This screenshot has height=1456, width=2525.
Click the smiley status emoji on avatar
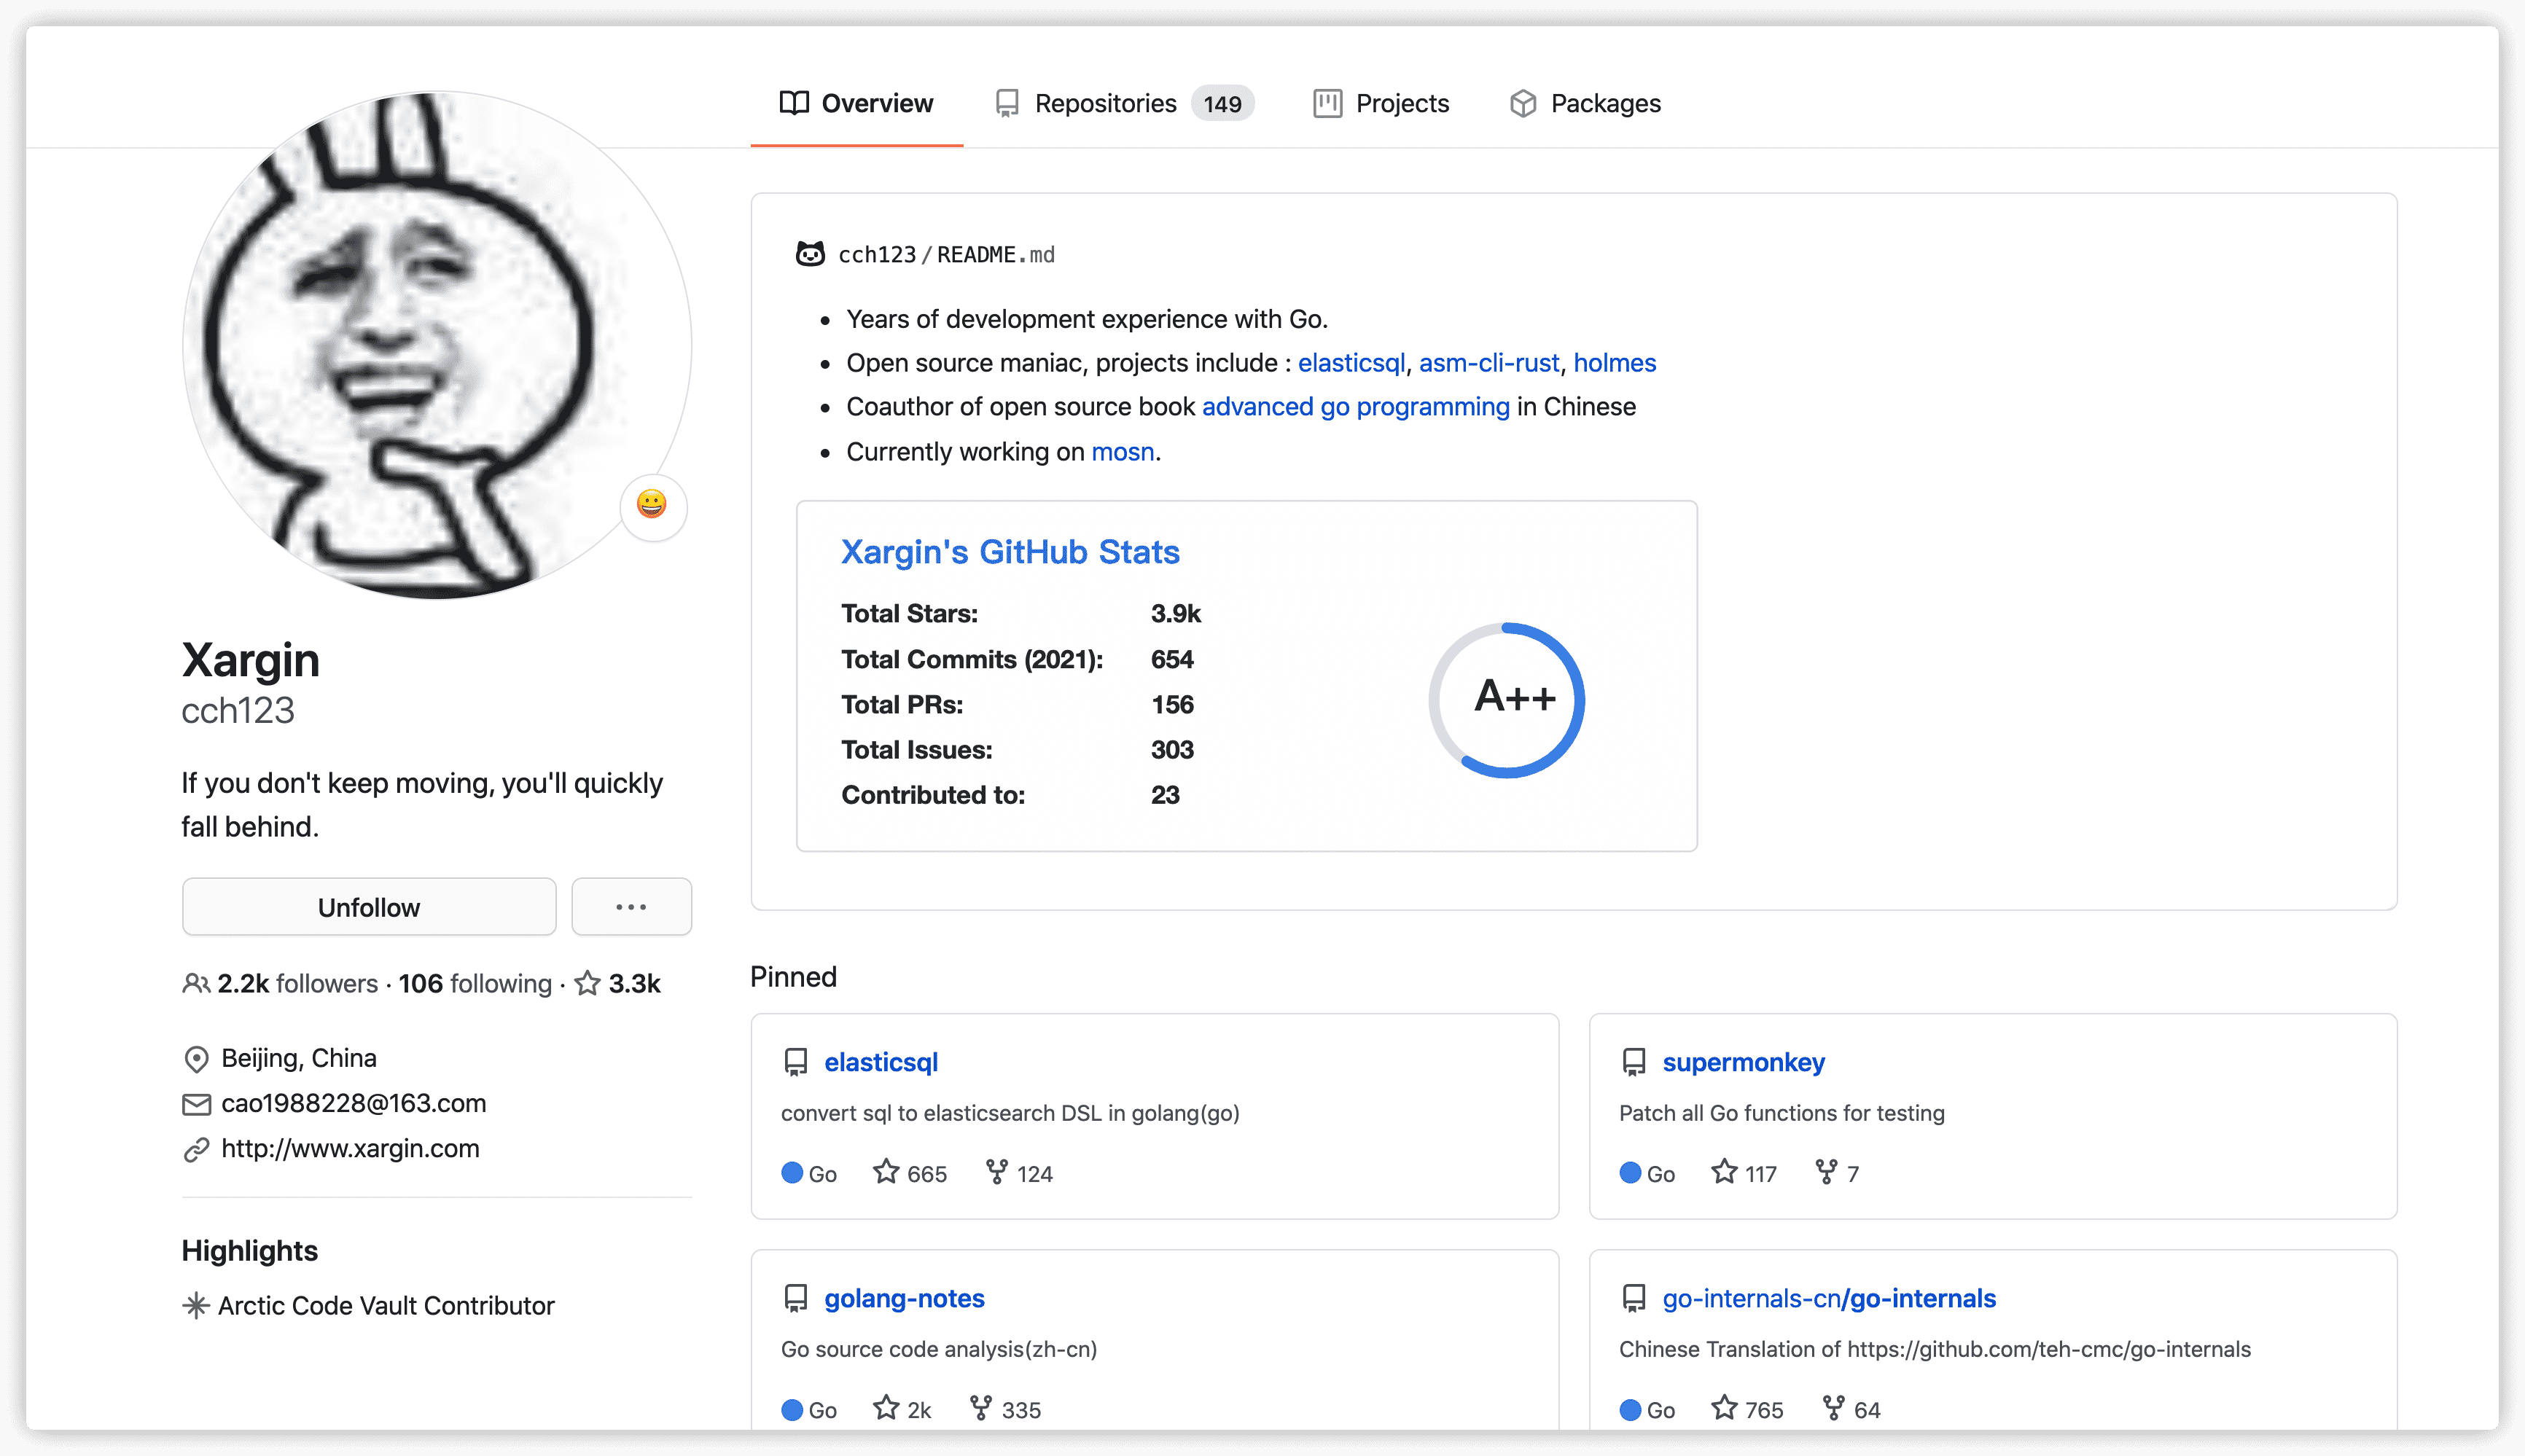[652, 505]
